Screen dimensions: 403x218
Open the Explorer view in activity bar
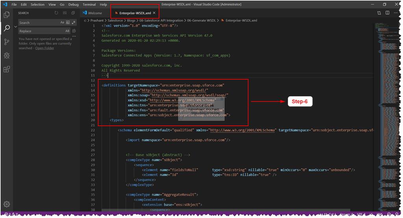coord(7,15)
